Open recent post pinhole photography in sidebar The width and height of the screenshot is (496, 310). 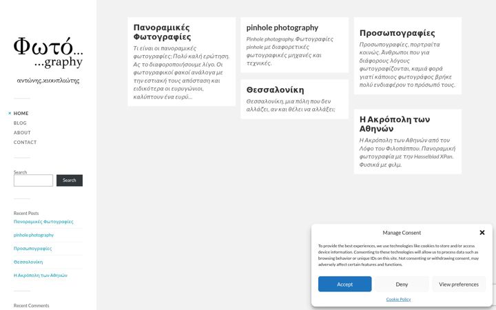click(34, 235)
